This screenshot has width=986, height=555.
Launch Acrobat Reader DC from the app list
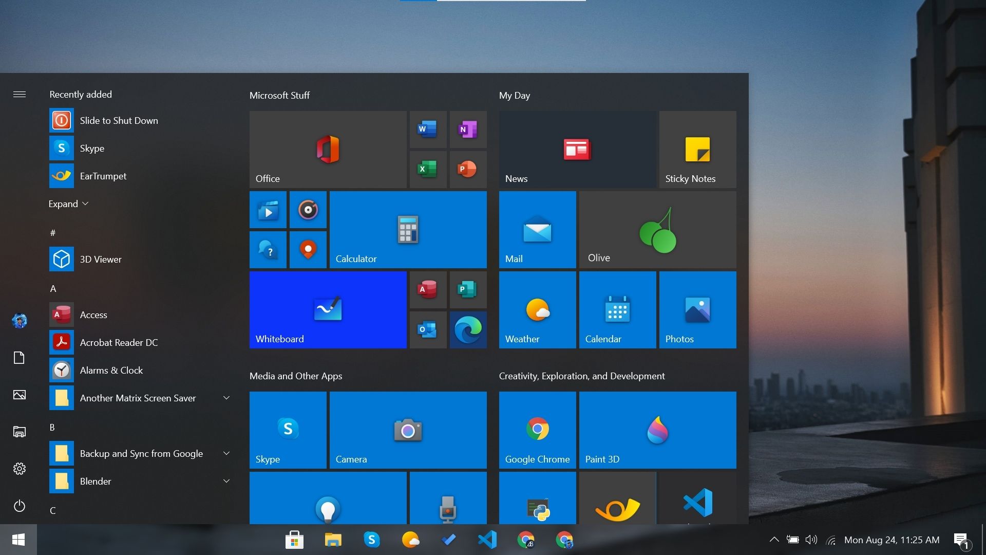pyautogui.click(x=140, y=342)
